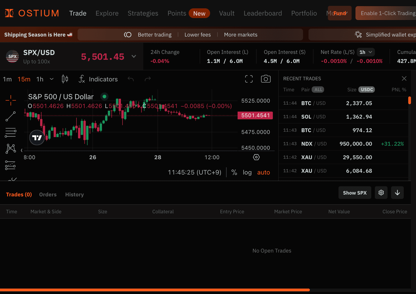This screenshot has height=294, width=416.
Task: Click the 2,337.05 BTC trade row
Action: [344, 103]
